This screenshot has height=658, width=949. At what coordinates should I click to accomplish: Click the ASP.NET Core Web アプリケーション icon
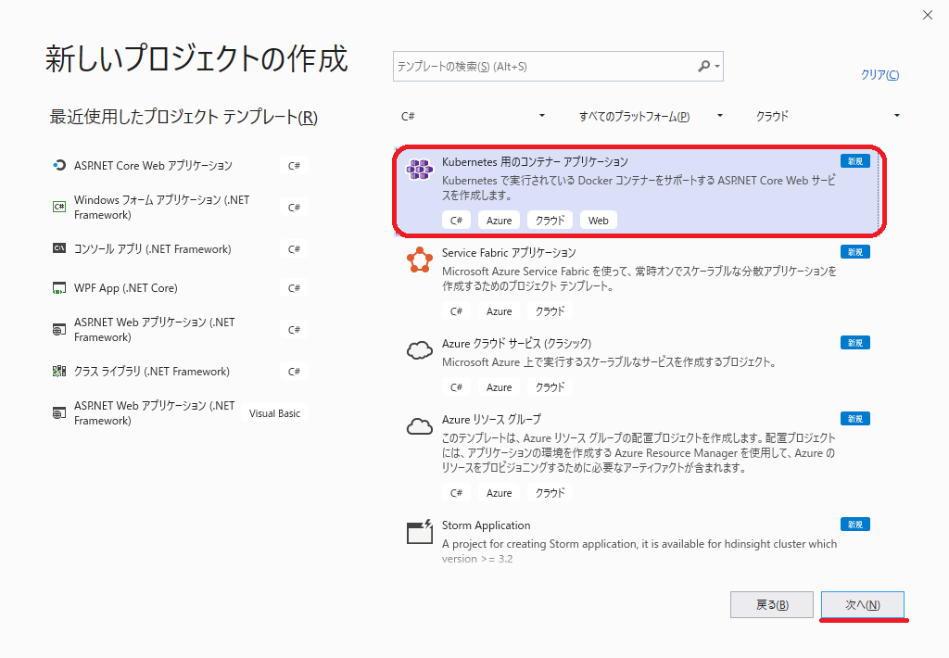[57, 167]
